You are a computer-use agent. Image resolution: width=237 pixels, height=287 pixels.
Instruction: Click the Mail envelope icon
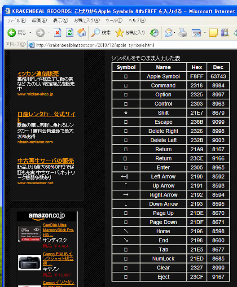point(168,33)
